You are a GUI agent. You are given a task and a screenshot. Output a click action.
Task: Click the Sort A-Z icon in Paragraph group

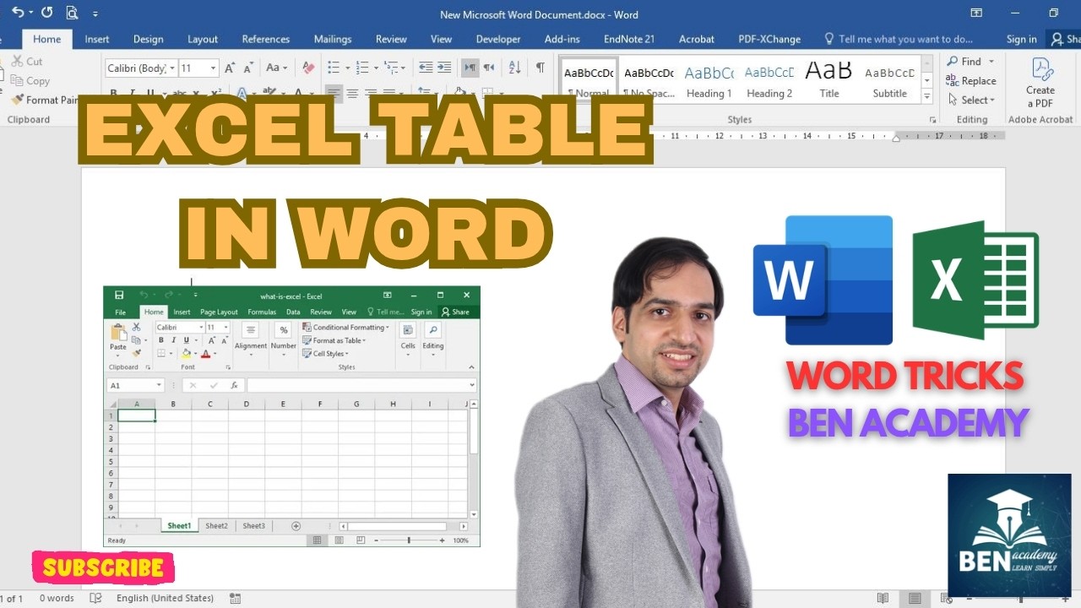click(x=514, y=68)
